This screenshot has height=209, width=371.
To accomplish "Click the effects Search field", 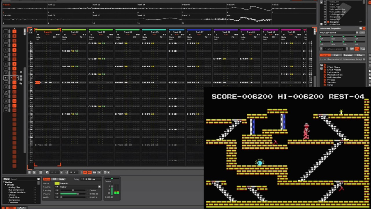I will click(x=23, y=179).
